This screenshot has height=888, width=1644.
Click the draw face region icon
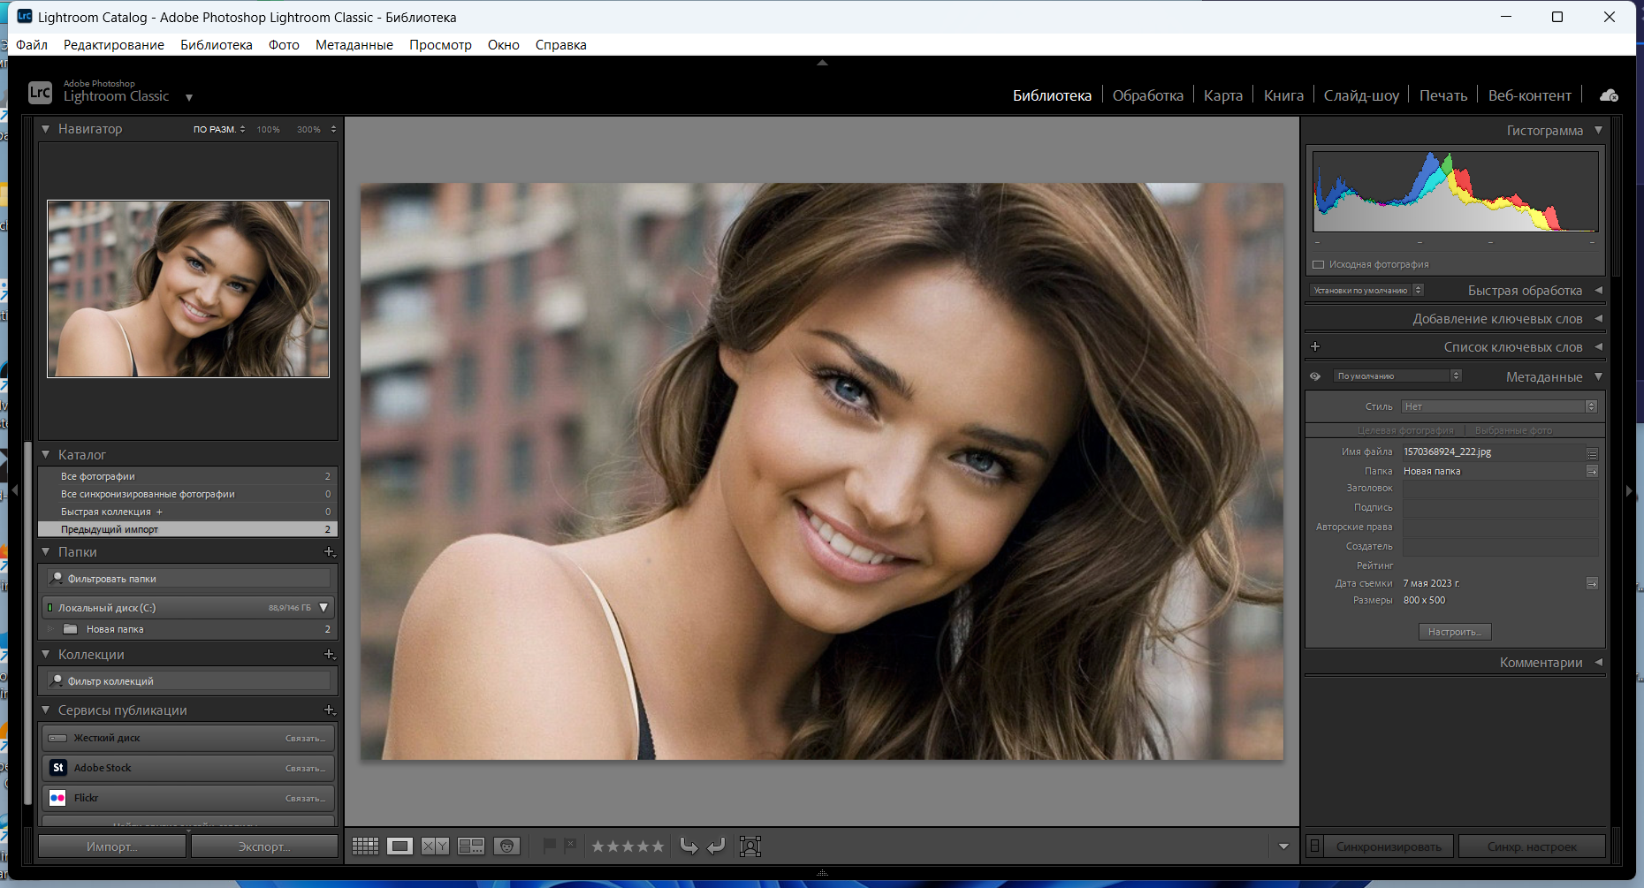[x=750, y=846]
